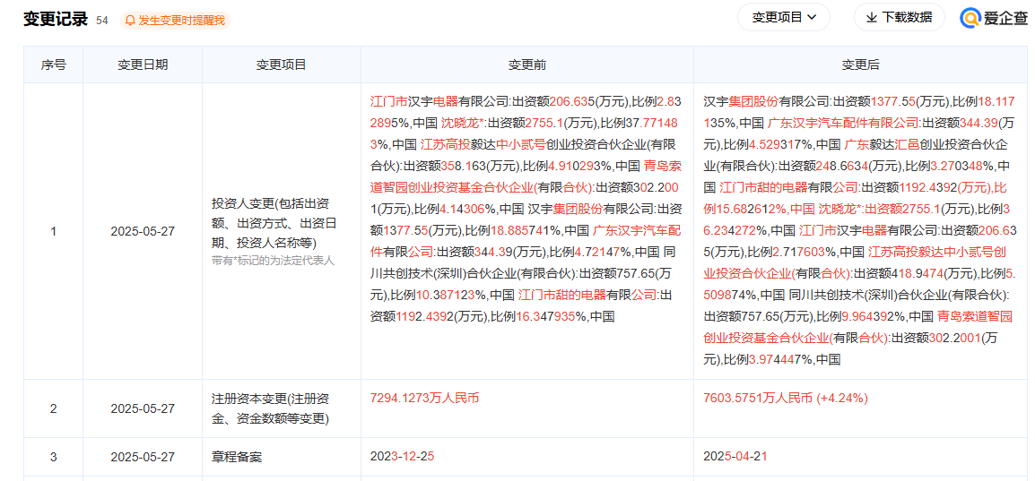The height and width of the screenshot is (481, 1035).
Task: Click 江门市甜的电器有限公司 in 变更后 column
Action: coord(788,186)
